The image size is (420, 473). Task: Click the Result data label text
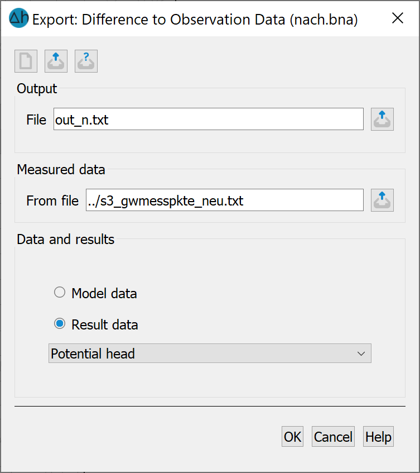pyautogui.click(x=104, y=325)
